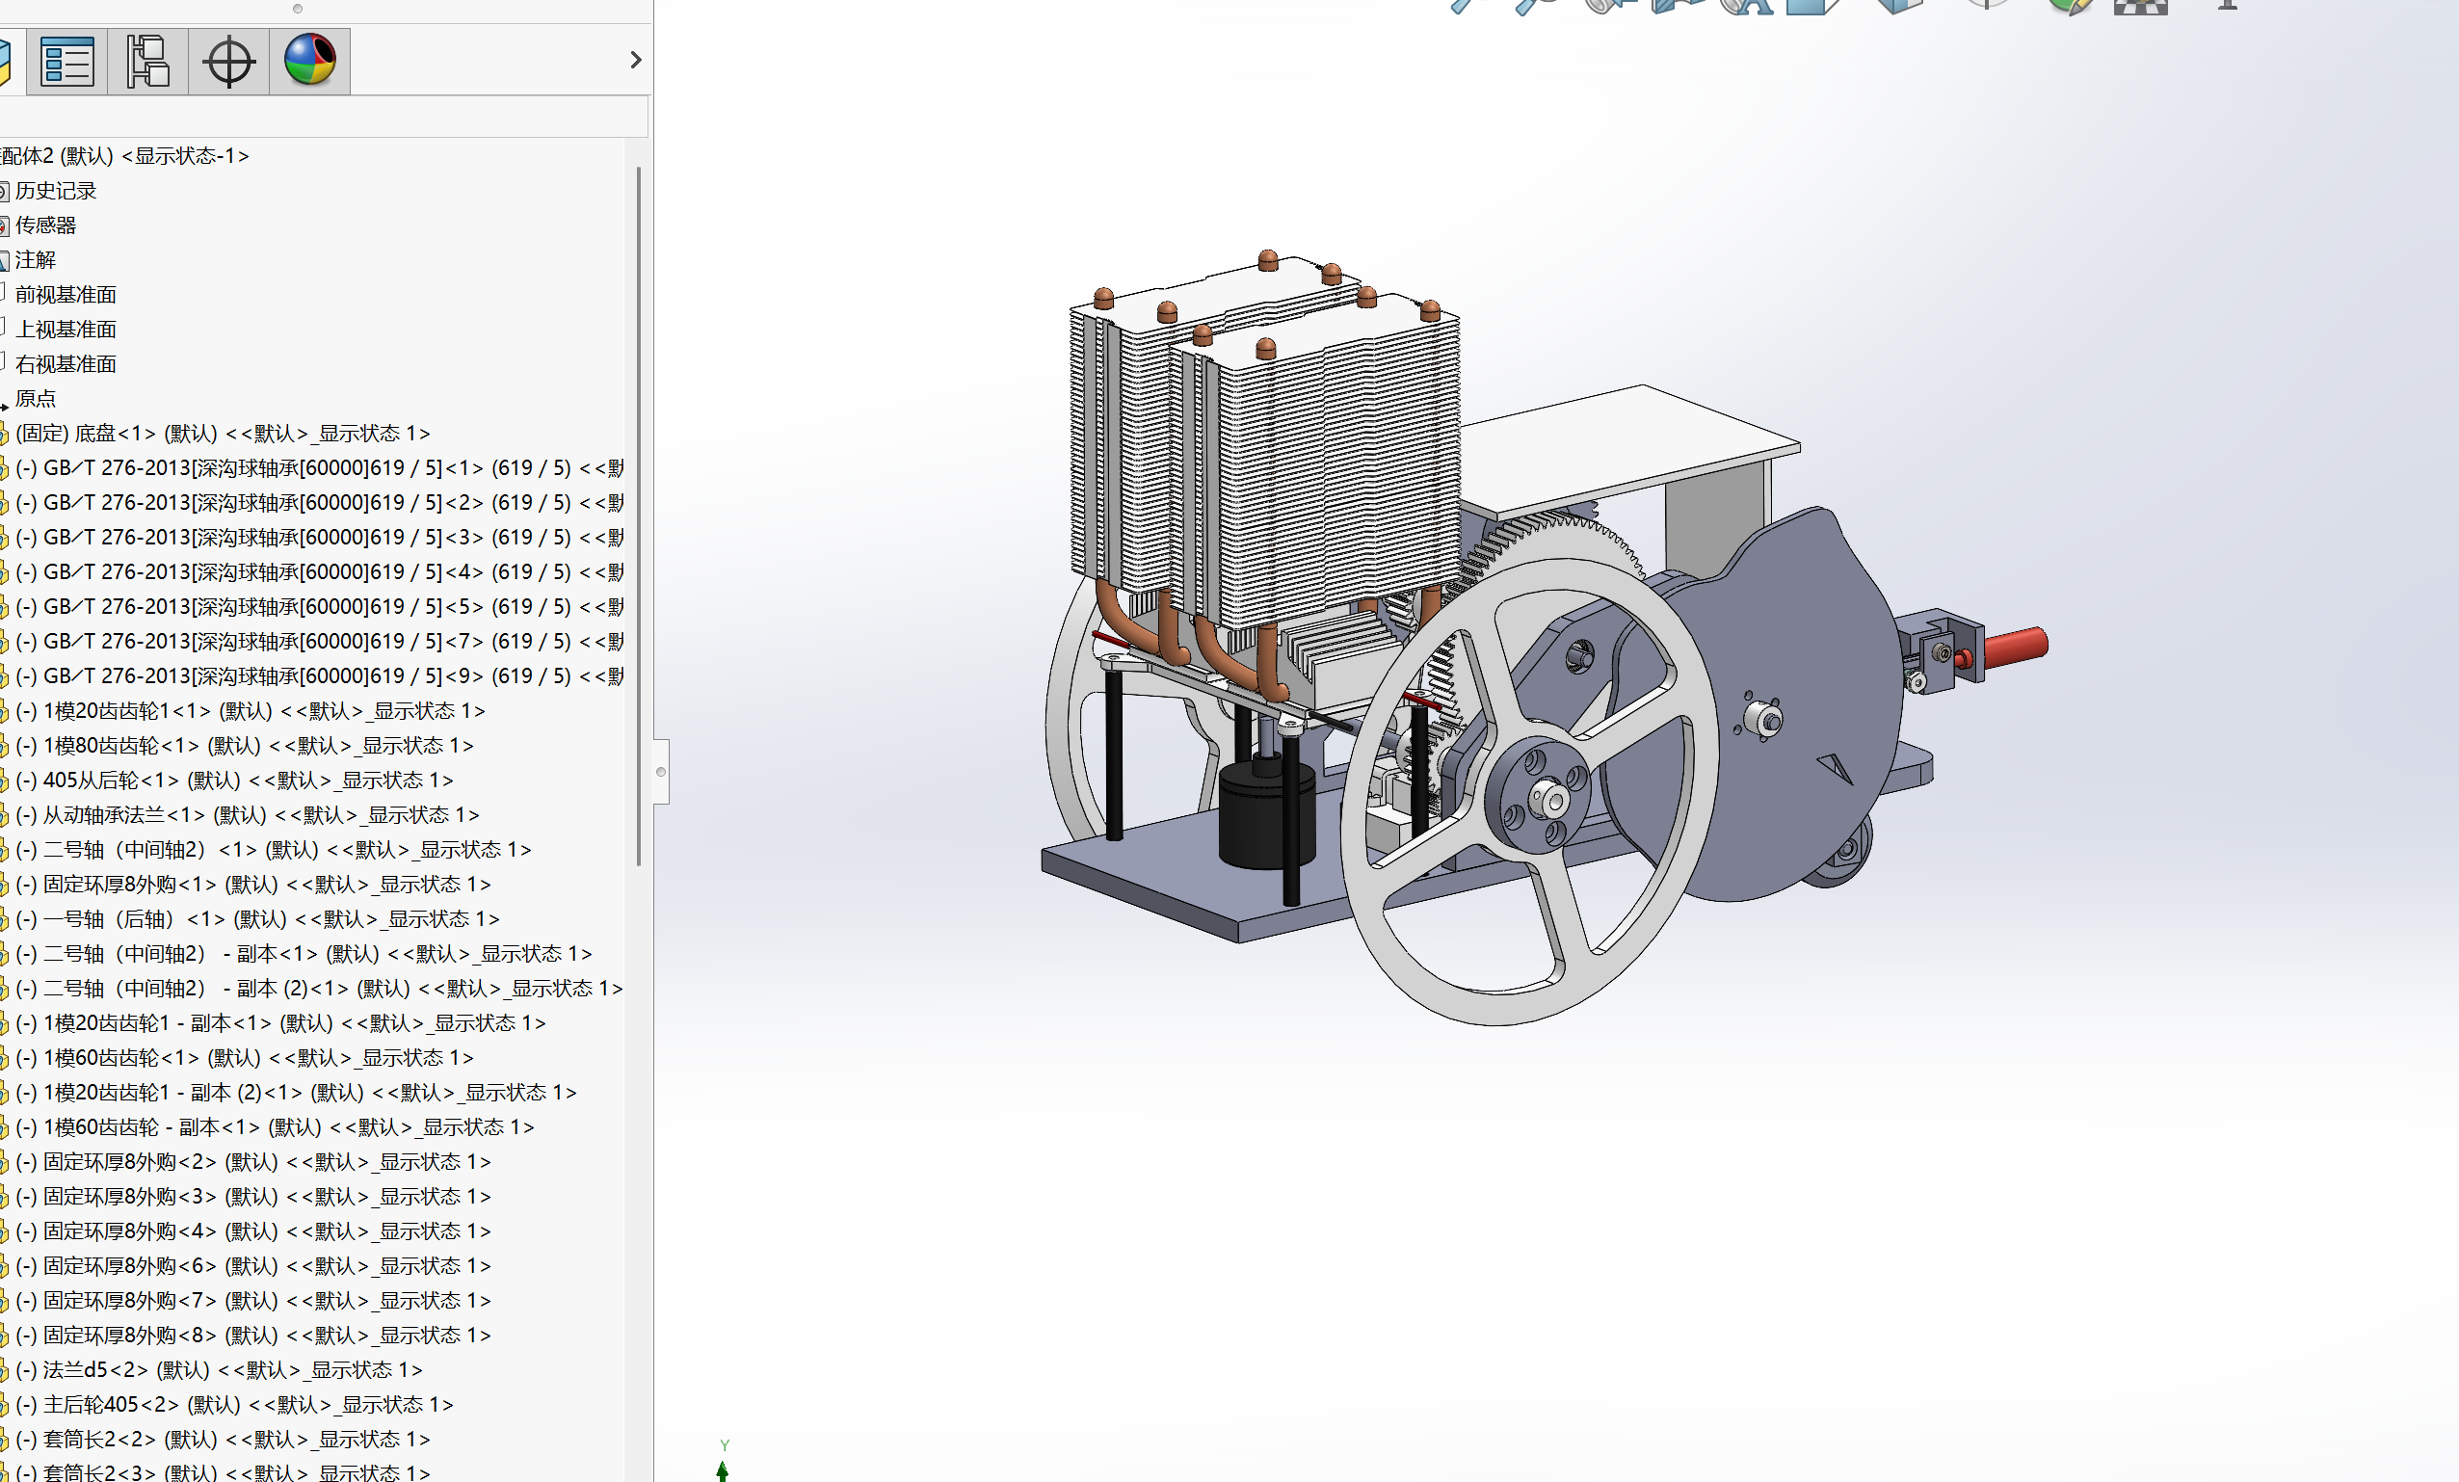Screen dimensions: 2459x1482
Task: Click the splitter handle above the manager tabs
Action: pos(298,9)
